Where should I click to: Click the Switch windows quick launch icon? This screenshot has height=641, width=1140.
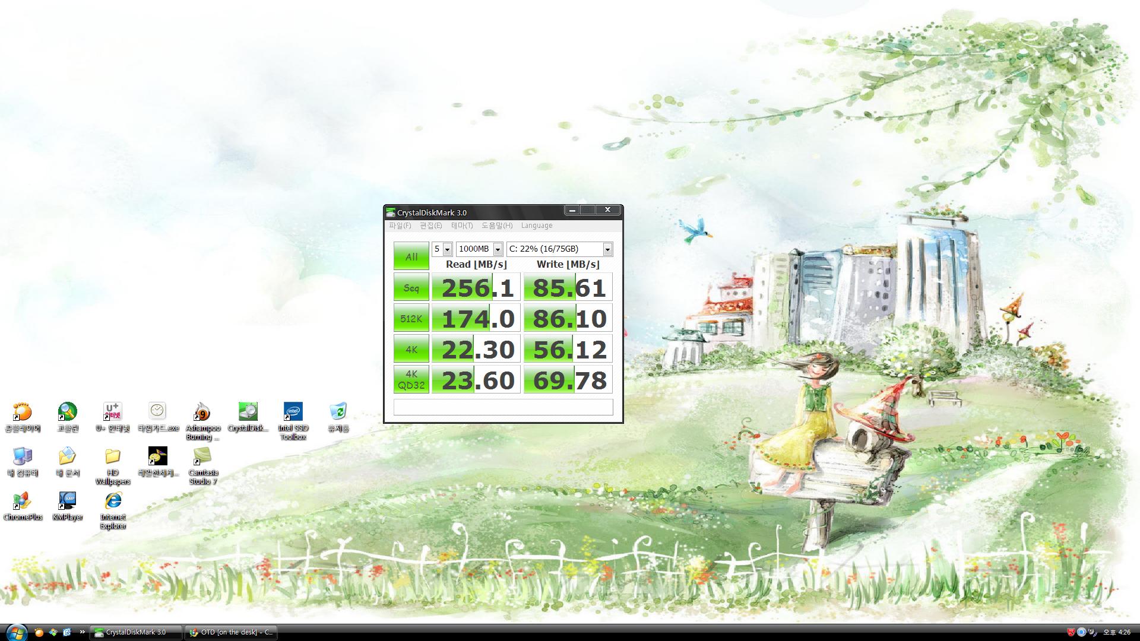pyautogui.click(x=53, y=633)
